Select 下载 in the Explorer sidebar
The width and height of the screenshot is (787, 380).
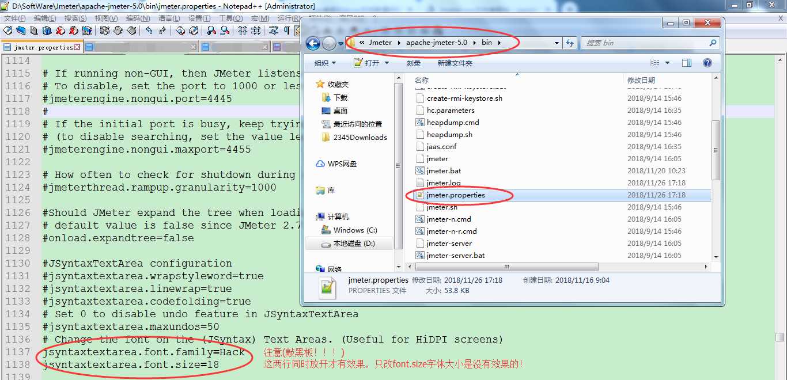(x=335, y=97)
